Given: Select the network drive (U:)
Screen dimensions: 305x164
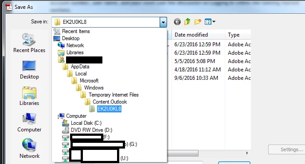Looking at the screenshot, I should (x=95, y=158).
